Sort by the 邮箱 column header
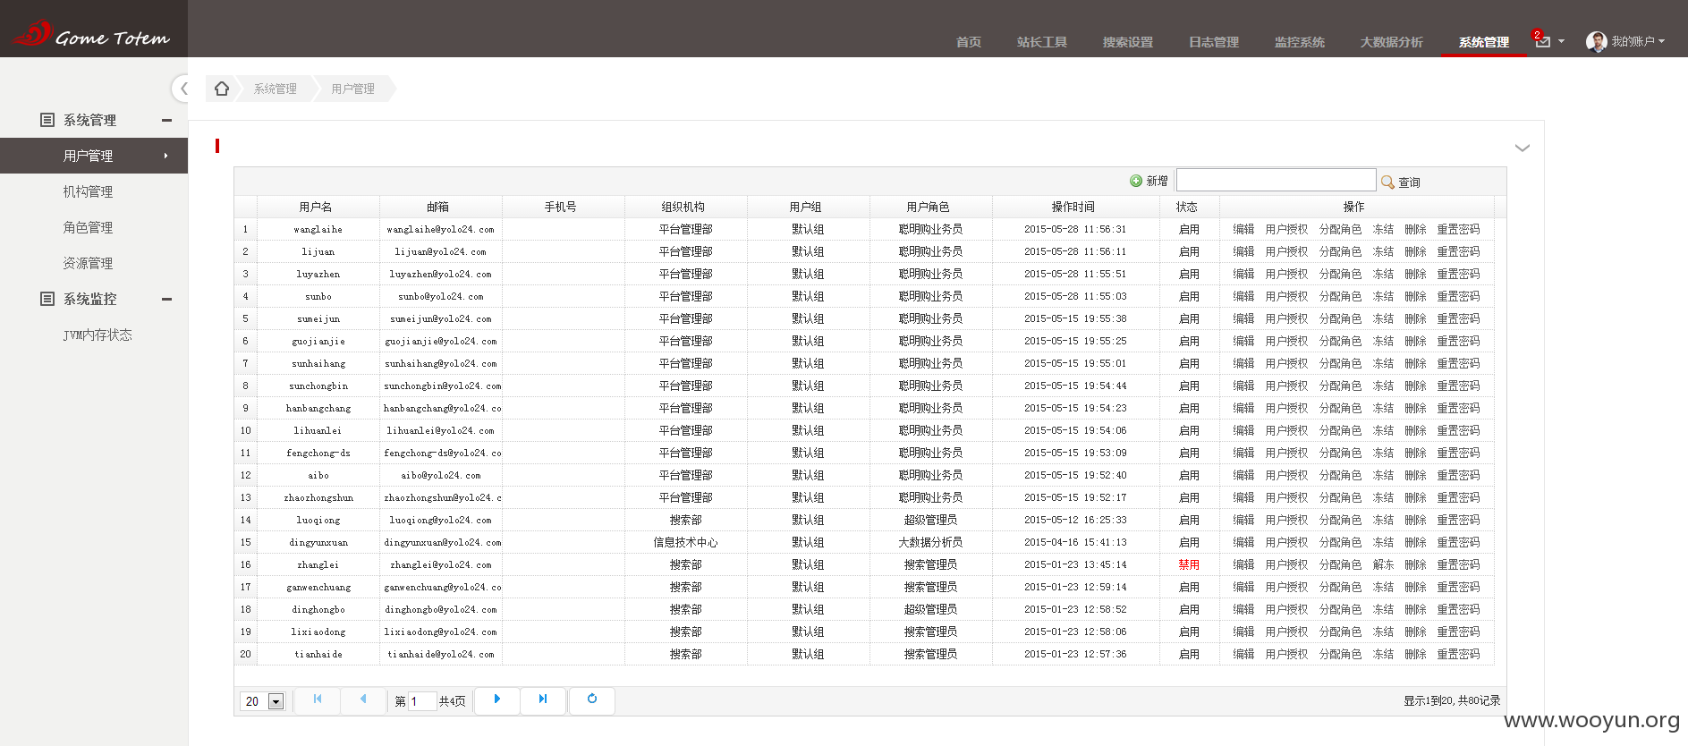The width and height of the screenshot is (1688, 746). tap(438, 207)
